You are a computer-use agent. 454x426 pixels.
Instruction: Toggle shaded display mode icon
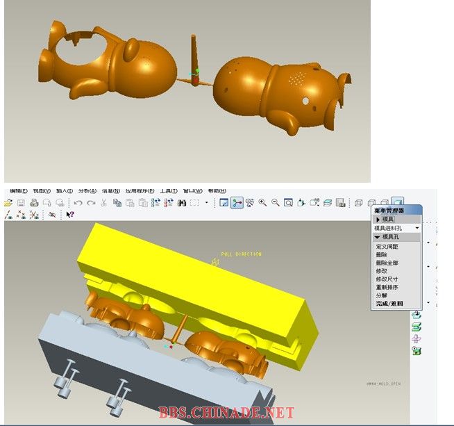[396, 203]
